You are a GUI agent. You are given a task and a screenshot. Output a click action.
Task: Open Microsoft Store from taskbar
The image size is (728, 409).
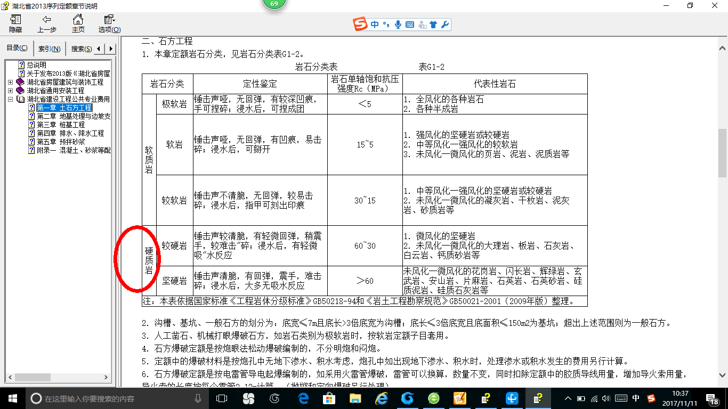329,398
